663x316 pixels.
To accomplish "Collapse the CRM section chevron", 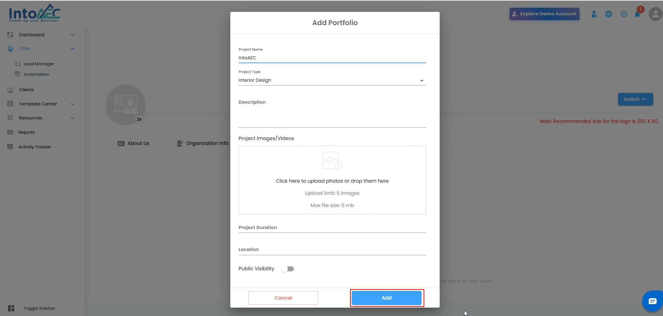I will click(x=73, y=49).
